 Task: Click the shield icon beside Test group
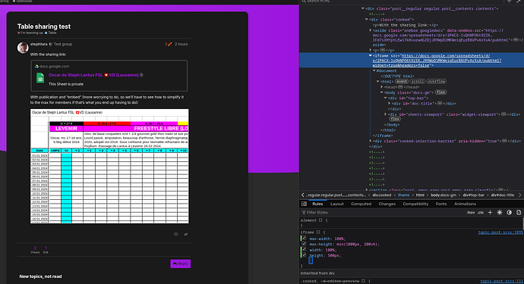(x=50, y=44)
